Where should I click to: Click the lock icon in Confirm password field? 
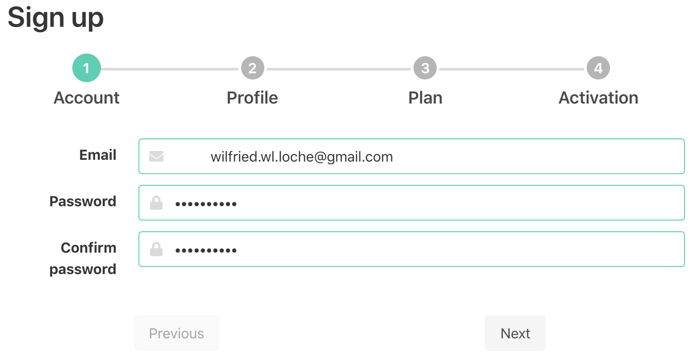click(156, 250)
